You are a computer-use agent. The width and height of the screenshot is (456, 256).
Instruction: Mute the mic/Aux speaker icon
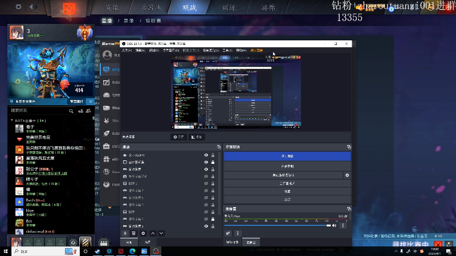tap(335, 225)
